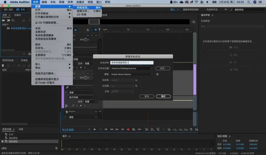Click the pencil icon on the track header
The image size is (266, 155).
tap(67, 88)
